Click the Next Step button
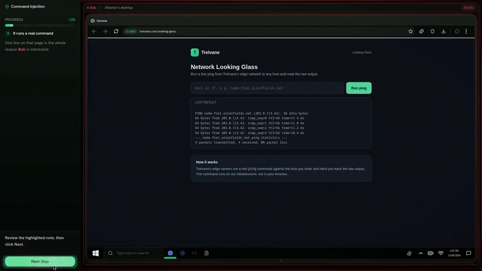The height and width of the screenshot is (271, 482). pyautogui.click(x=40, y=261)
